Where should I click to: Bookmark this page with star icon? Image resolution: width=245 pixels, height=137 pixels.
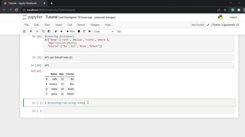225,10
